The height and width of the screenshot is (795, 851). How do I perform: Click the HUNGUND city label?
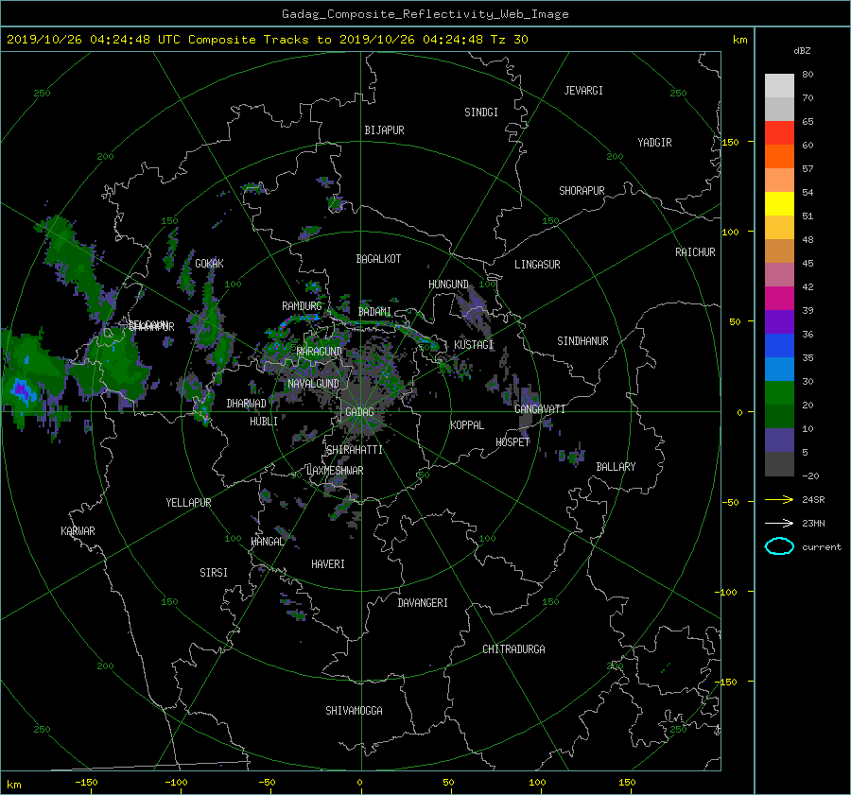(x=448, y=285)
